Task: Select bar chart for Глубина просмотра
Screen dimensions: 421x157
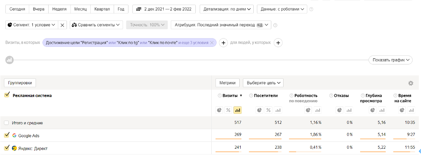Action: click(x=382, y=110)
